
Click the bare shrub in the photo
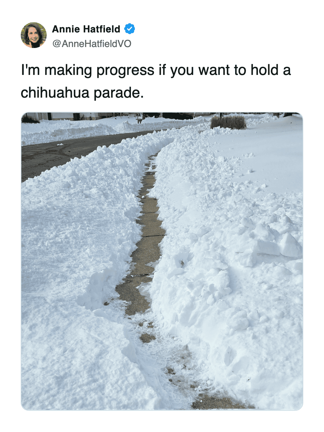tap(228, 122)
